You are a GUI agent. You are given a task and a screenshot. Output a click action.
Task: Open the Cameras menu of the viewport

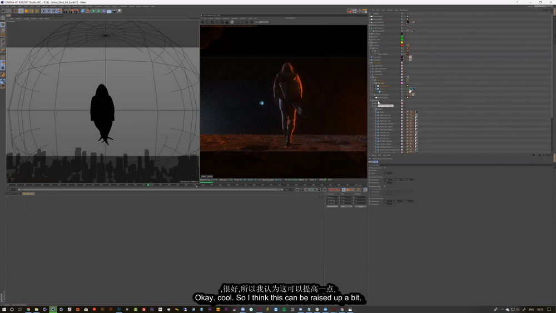[x=19, y=18]
